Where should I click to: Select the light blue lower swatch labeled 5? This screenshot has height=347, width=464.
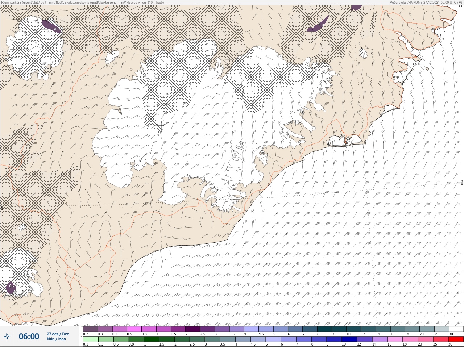(x=273, y=339)
